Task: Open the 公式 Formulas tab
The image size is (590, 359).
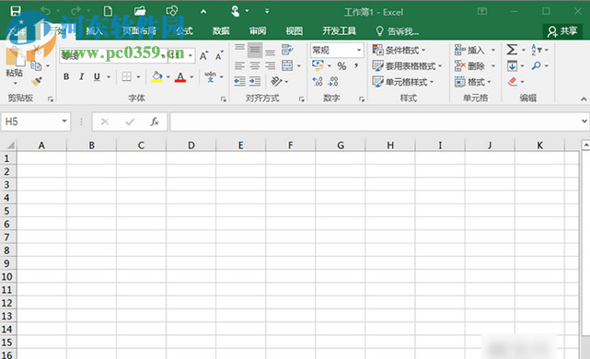Action: (185, 31)
